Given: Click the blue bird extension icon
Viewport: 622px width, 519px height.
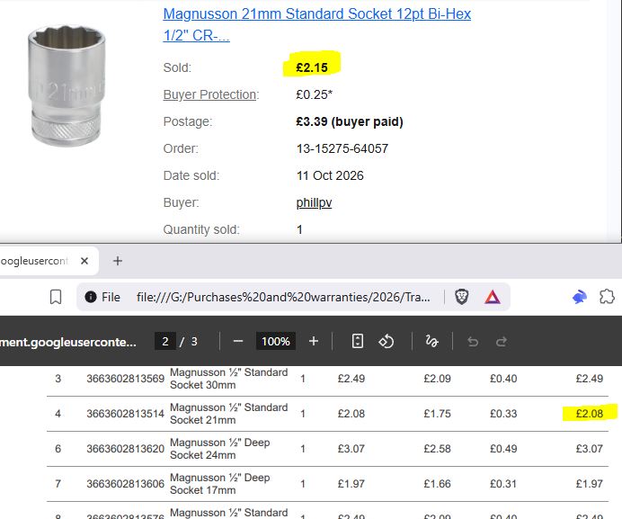Looking at the screenshot, I should click(580, 297).
